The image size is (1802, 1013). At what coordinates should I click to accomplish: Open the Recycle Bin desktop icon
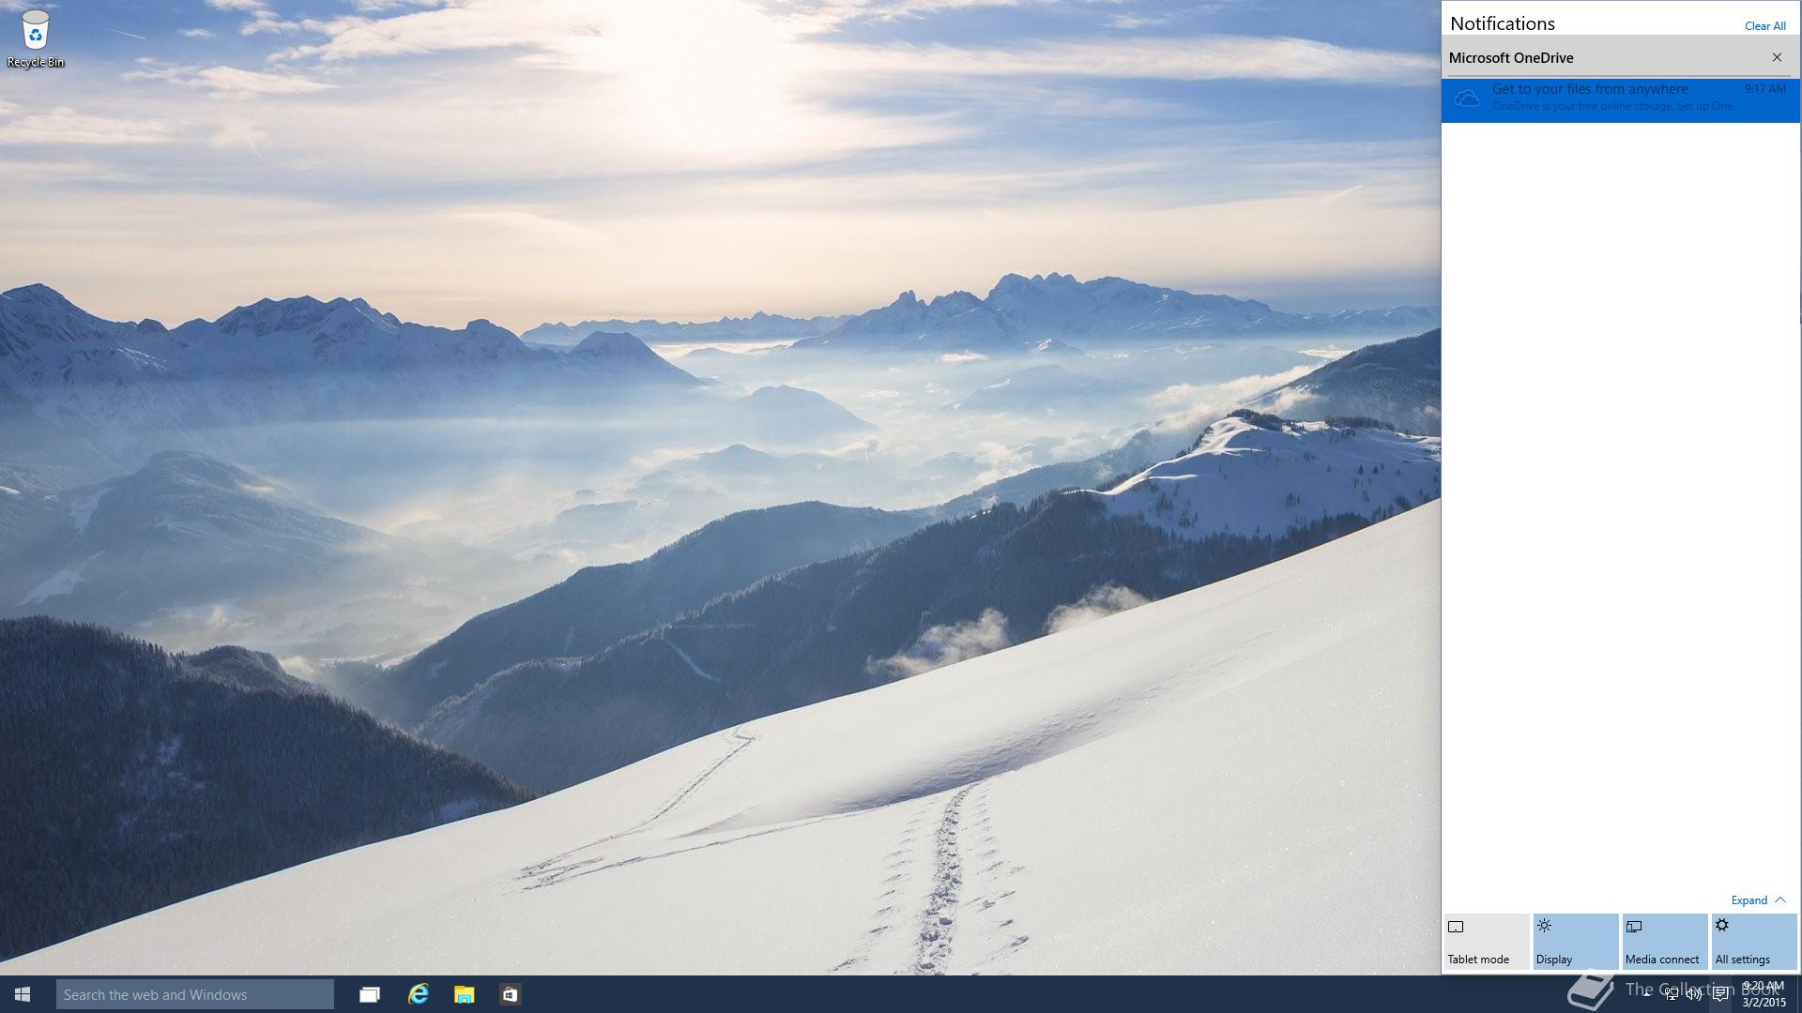tap(36, 38)
